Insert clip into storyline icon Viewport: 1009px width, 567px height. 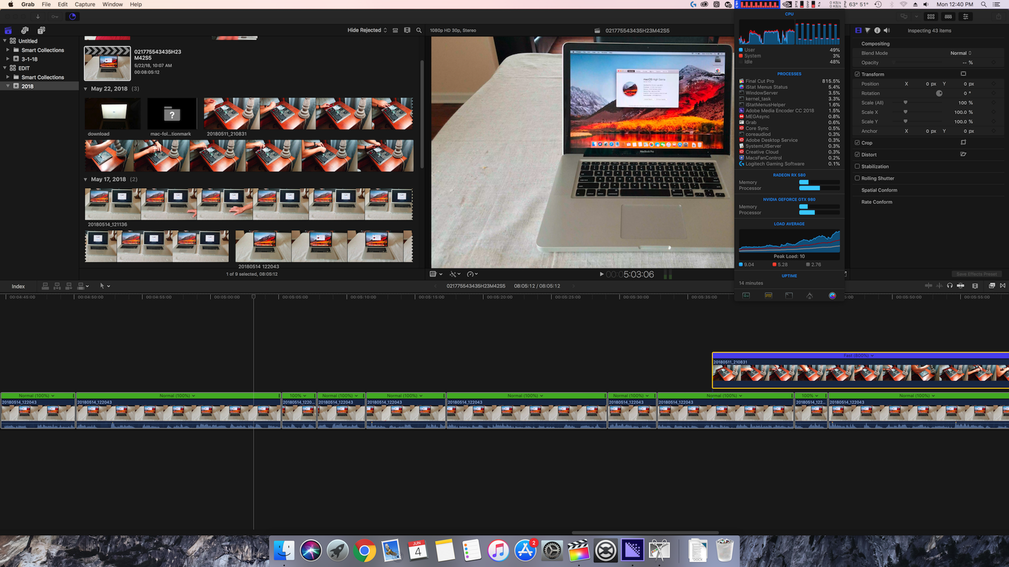(x=57, y=286)
